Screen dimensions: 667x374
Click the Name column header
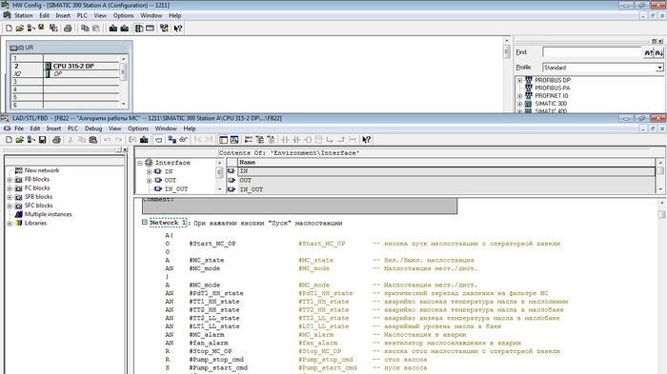(446, 163)
